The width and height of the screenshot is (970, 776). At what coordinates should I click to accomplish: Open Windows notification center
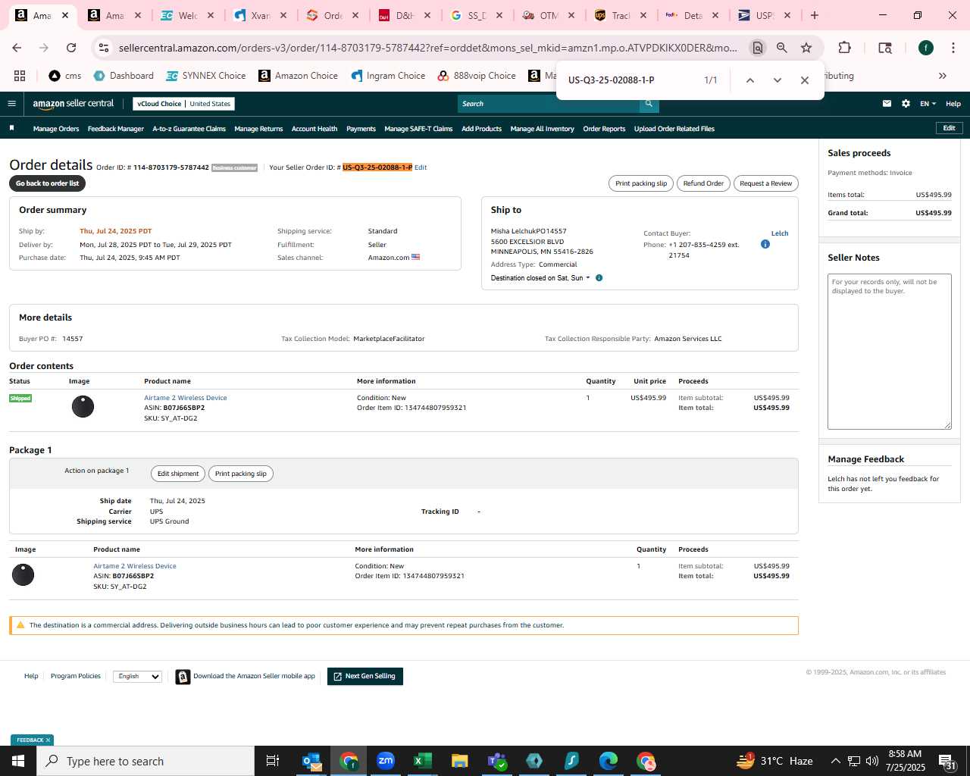pos(947,761)
